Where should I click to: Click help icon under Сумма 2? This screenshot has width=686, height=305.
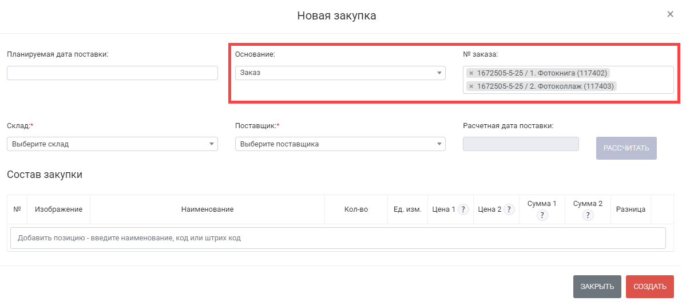[x=588, y=215]
